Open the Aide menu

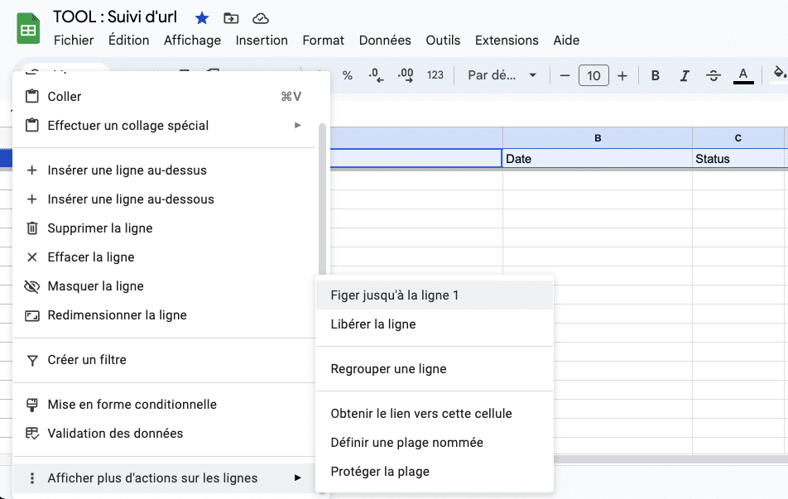tap(566, 41)
